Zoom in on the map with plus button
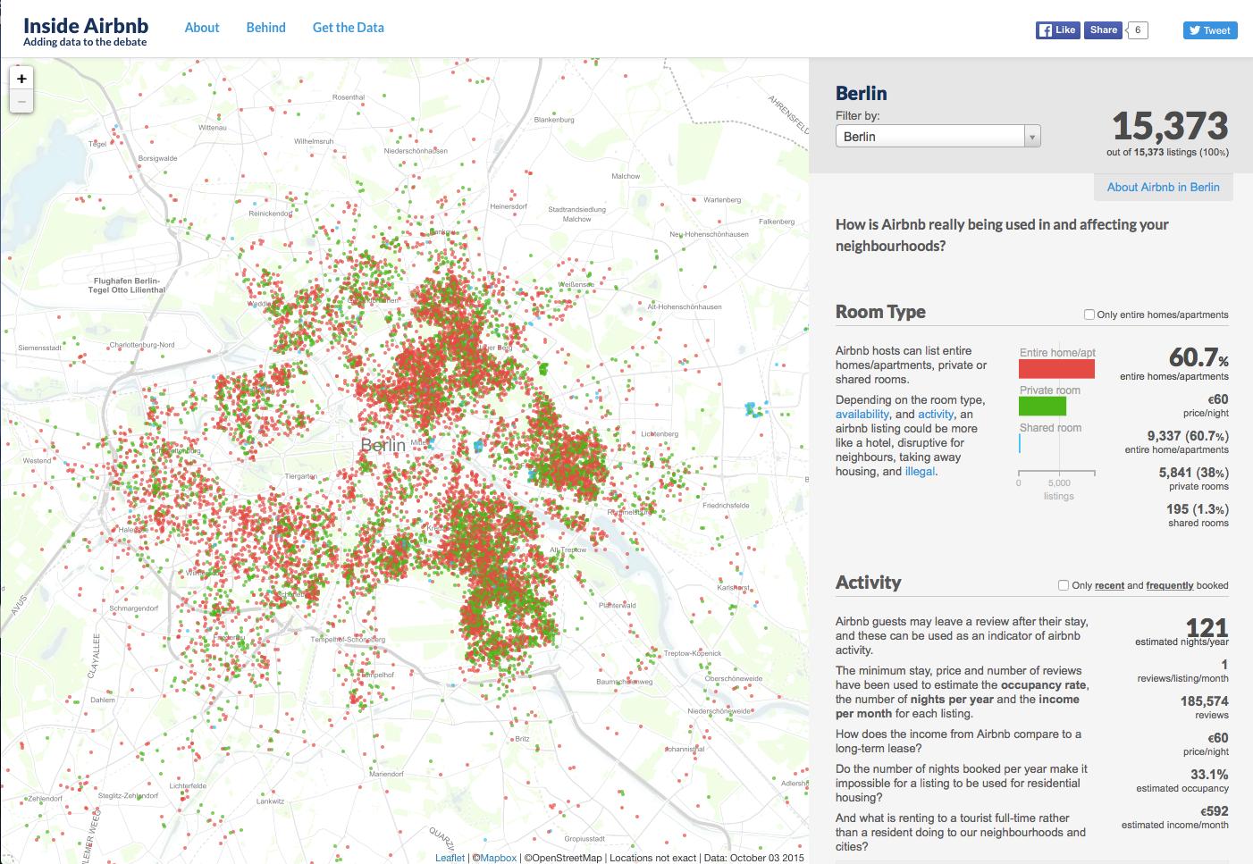1253x864 pixels. tap(21, 79)
